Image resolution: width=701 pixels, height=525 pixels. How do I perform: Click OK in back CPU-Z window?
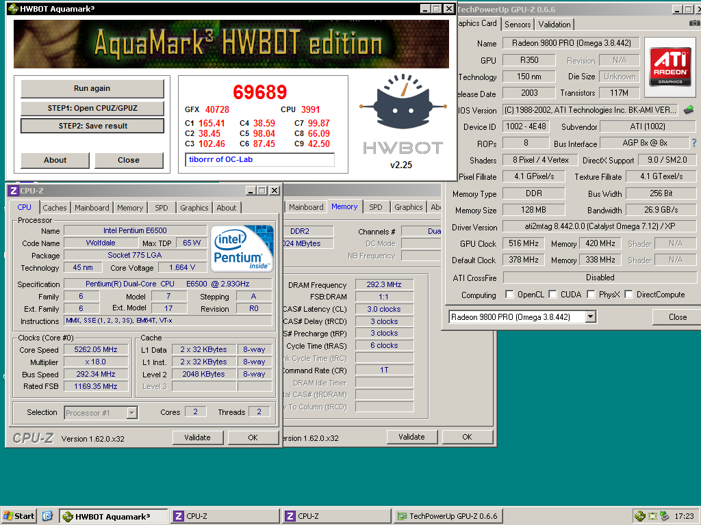pyautogui.click(x=467, y=437)
